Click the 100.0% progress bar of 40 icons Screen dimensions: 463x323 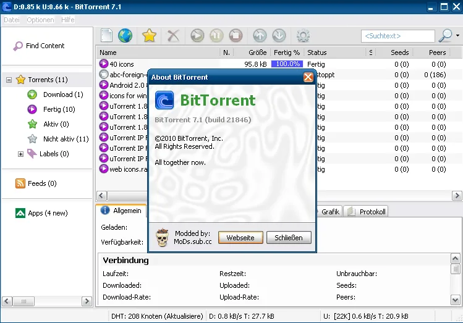[x=287, y=64]
